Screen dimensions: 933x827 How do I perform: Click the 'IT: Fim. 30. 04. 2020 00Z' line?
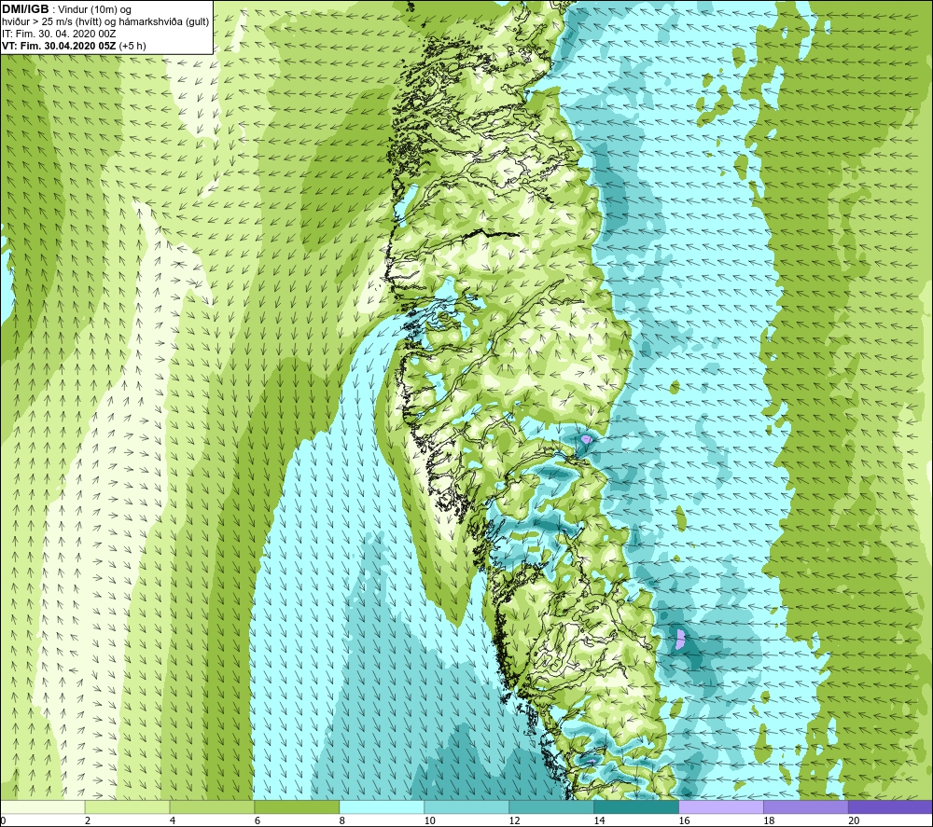click(x=59, y=34)
